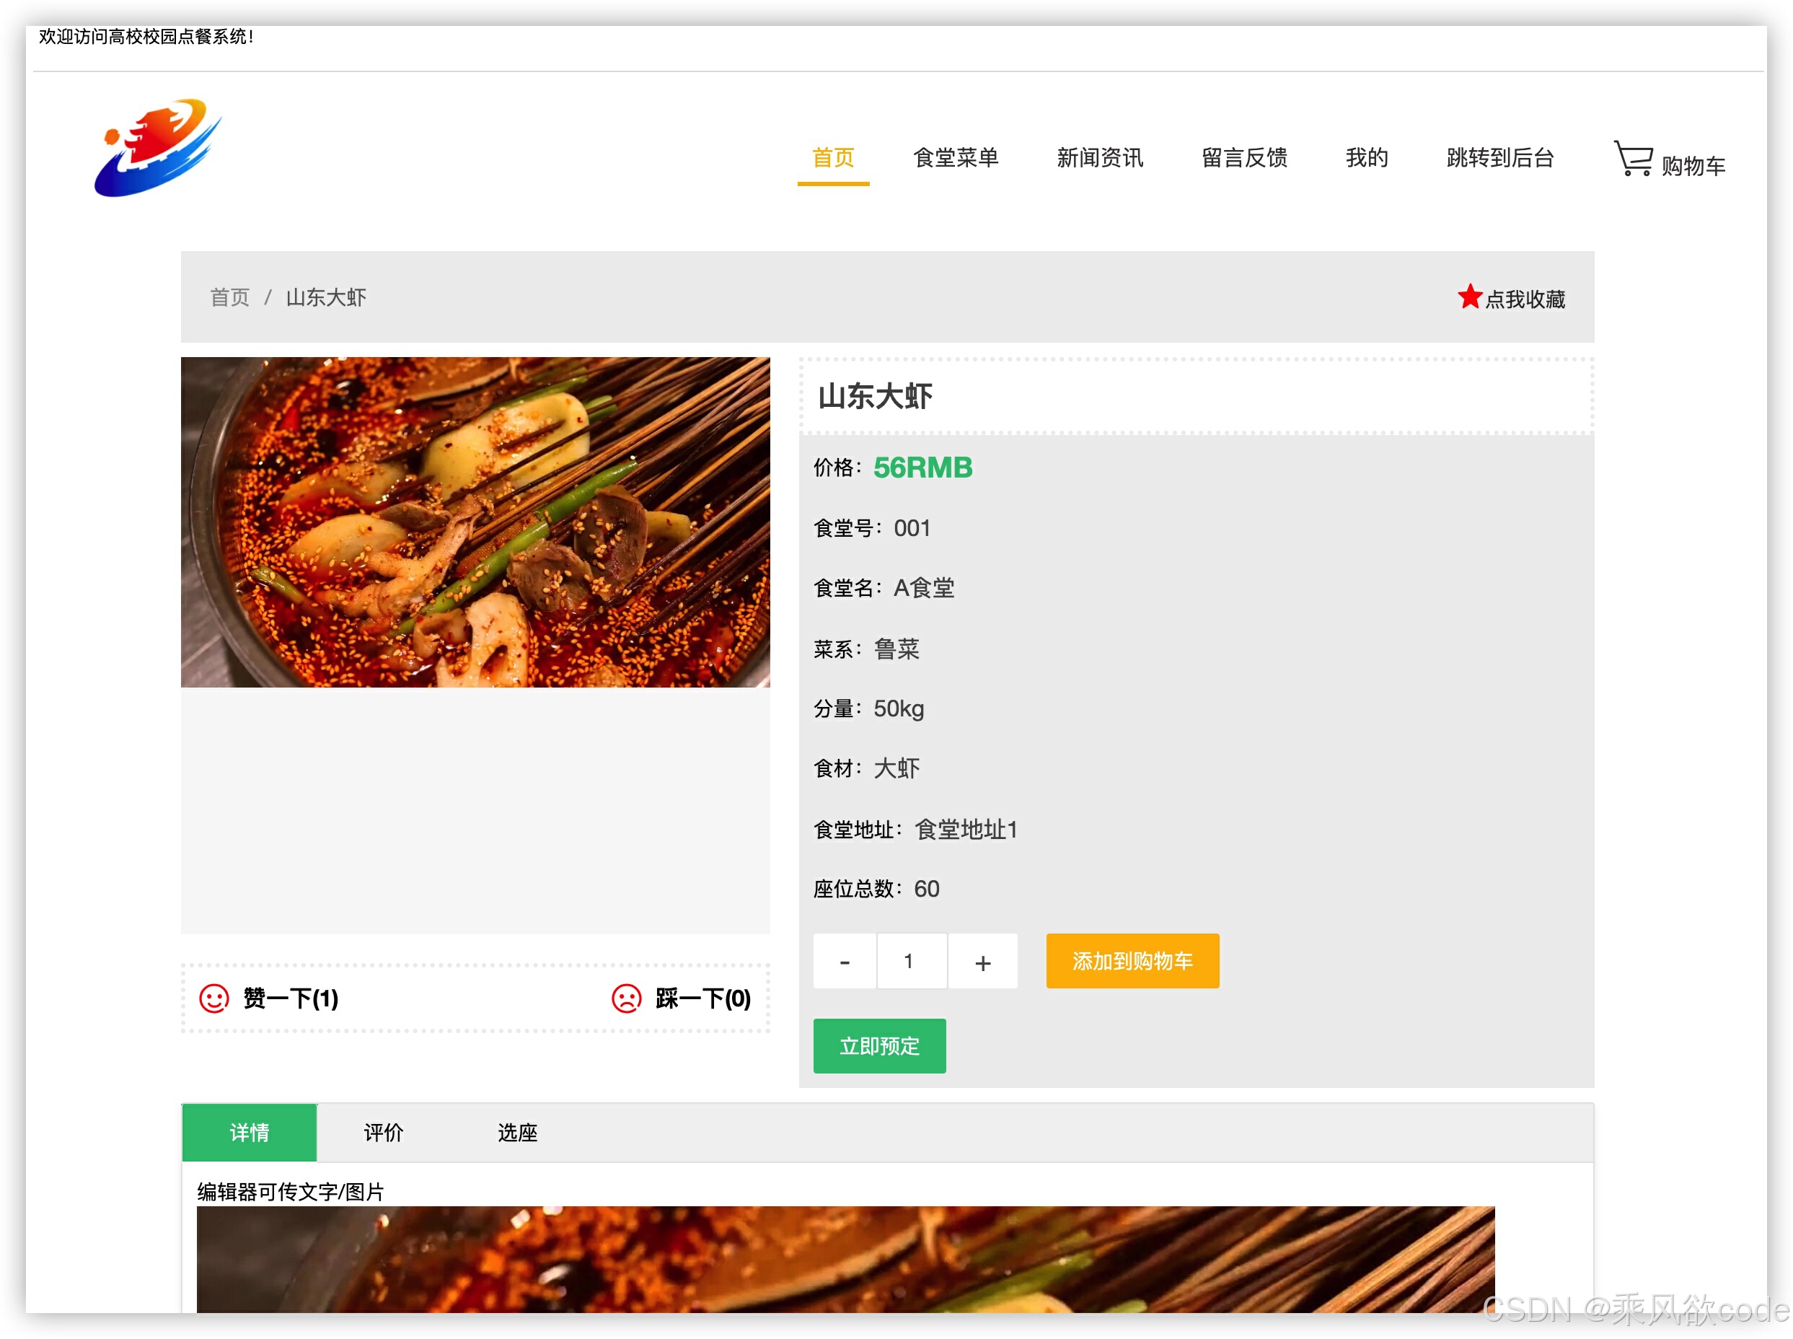The image size is (1793, 1339).
Task: Open 留言反馈 in the navigation bar
Action: (1243, 158)
